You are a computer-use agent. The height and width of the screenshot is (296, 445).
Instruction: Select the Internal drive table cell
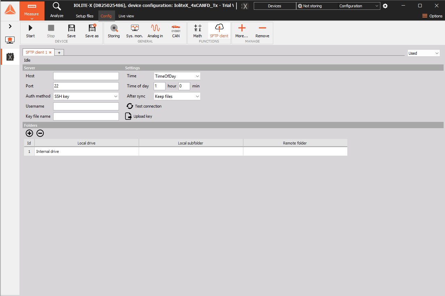coord(87,151)
